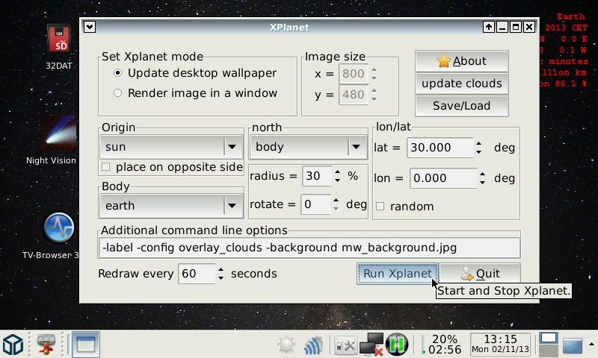Click the green pause icon in tray
The width and height of the screenshot is (598, 358).
click(396, 345)
